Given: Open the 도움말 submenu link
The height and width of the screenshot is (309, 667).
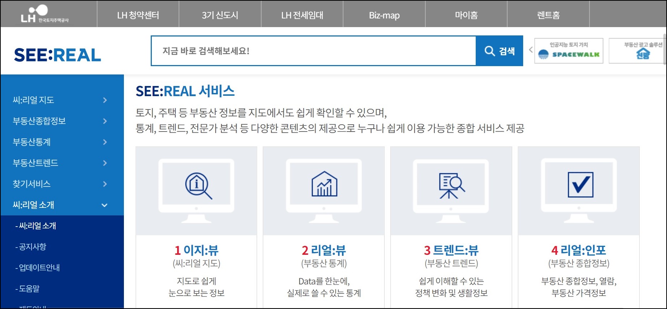Looking at the screenshot, I should [x=28, y=289].
